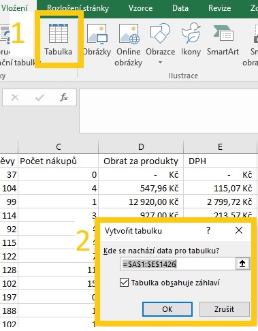258x331 pixels.
Task: Insert a SmartArt graphic
Action: click(223, 39)
